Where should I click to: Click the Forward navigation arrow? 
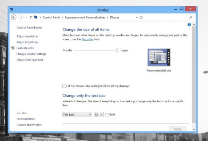pyautogui.click(x=21, y=17)
